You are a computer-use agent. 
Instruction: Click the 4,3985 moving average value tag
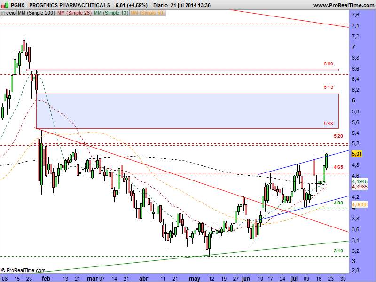tap(360, 187)
